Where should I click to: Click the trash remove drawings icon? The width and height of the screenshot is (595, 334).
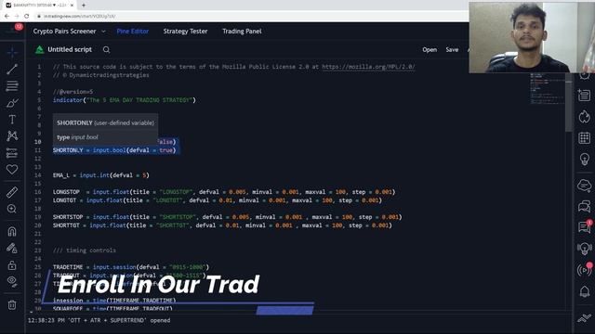pos(12,304)
